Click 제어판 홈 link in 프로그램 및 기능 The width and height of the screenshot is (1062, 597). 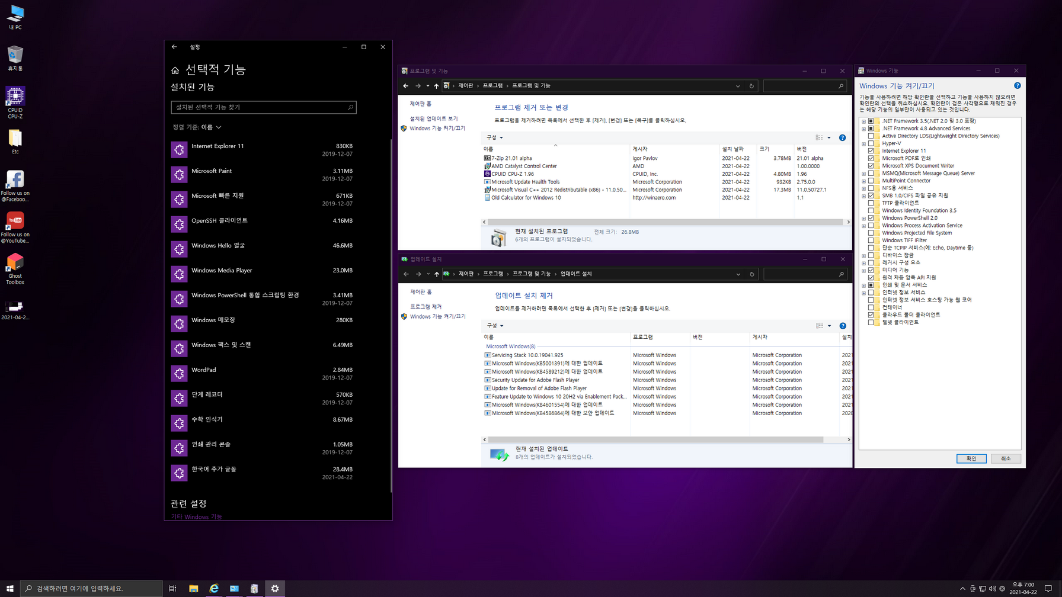(x=421, y=104)
